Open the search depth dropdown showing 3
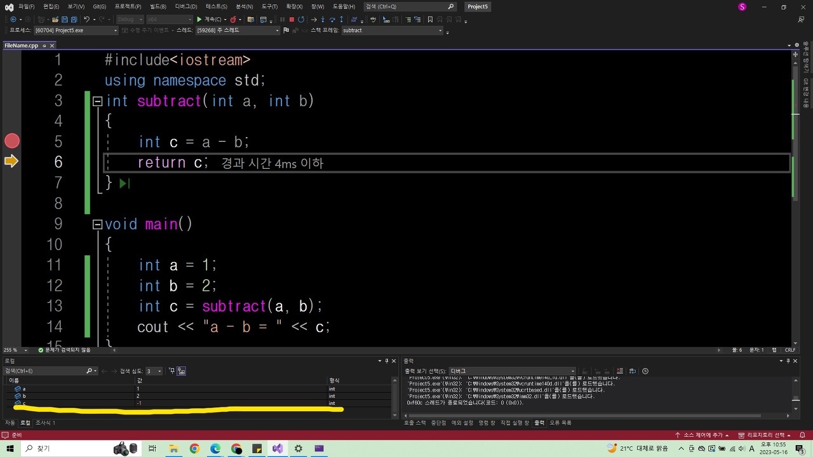 point(154,371)
